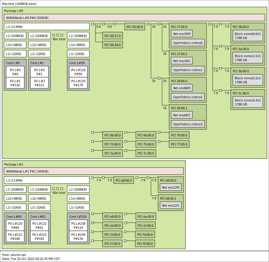Select the PU L#118 P#59 processing unit
This screenshot has width=269, height=262.
(x=78, y=72)
